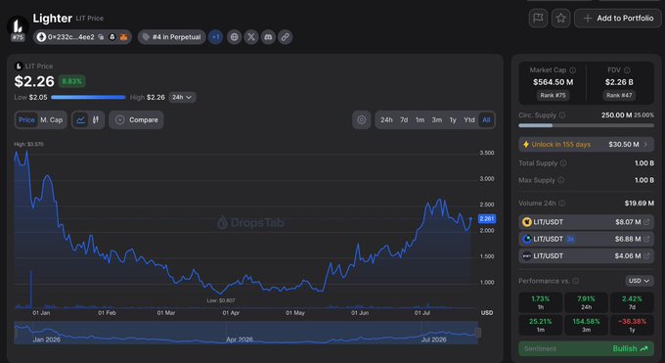Click the Market Cap info icon
Image resolution: width=665 pixels, height=363 pixels.
pos(572,70)
